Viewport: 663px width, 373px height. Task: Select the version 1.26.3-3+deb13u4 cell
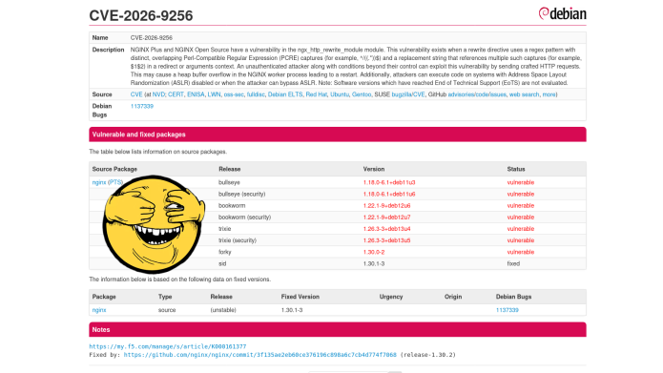coord(386,229)
